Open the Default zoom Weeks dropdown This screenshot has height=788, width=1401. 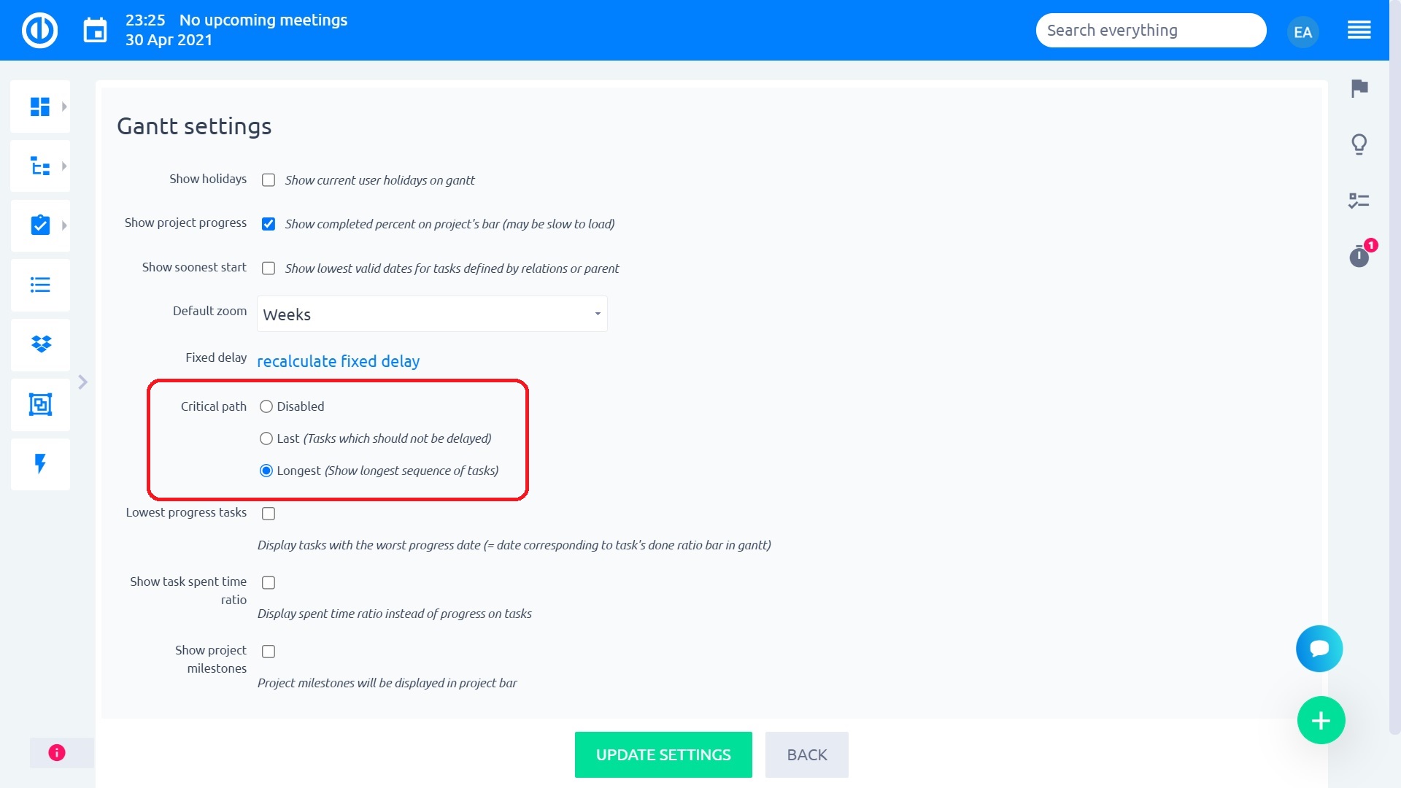pyautogui.click(x=432, y=314)
